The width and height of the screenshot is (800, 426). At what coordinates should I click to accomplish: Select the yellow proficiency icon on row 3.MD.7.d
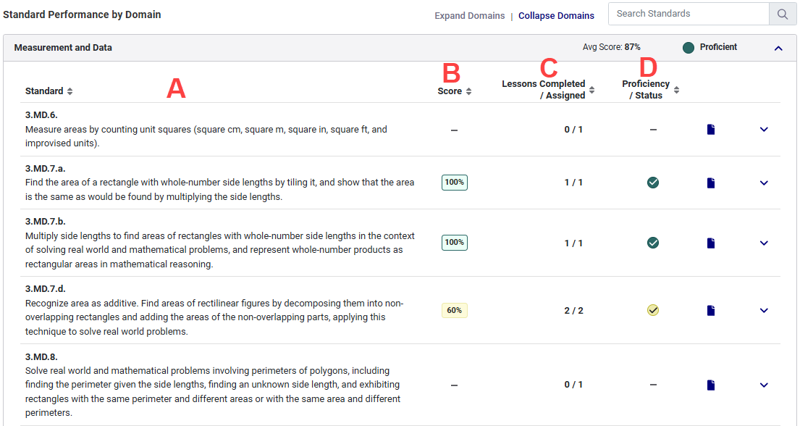[653, 310]
